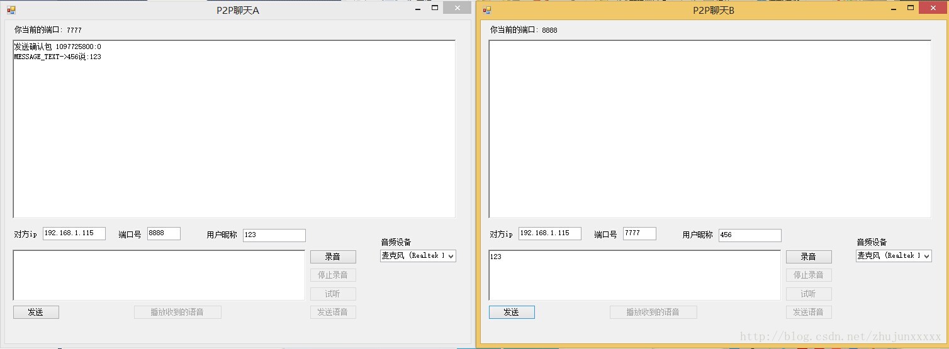Focus 对方ip field in P2P聊天B
Viewport: 949px width, 349px height.
pos(550,233)
